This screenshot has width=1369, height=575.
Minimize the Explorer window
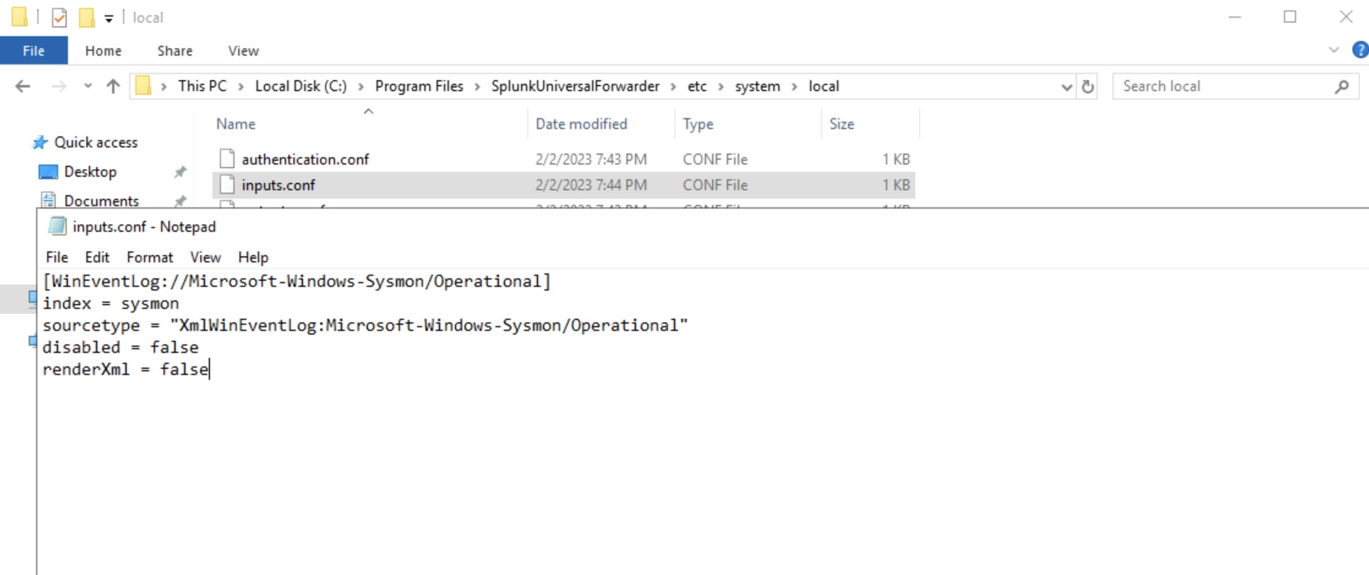click(1235, 17)
